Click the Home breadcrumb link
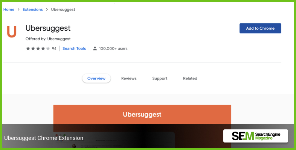The height and width of the screenshot is (150, 296). [x=9, y=9]
